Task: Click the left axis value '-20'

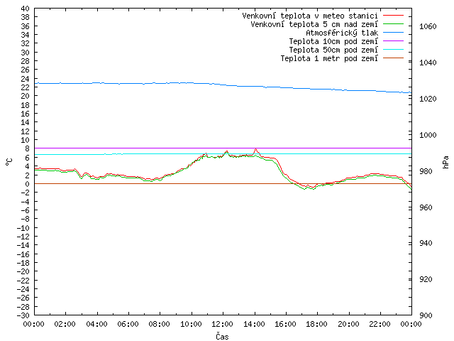Action: click(23, 271)
